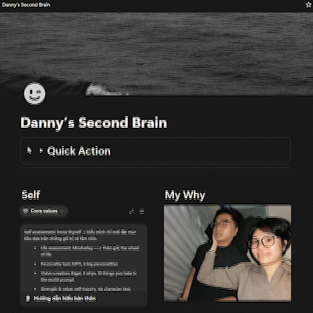The height and width of the screenshot is (313, 313).
Task: Switch to the Core values view tab
Action: click(44, 211)
